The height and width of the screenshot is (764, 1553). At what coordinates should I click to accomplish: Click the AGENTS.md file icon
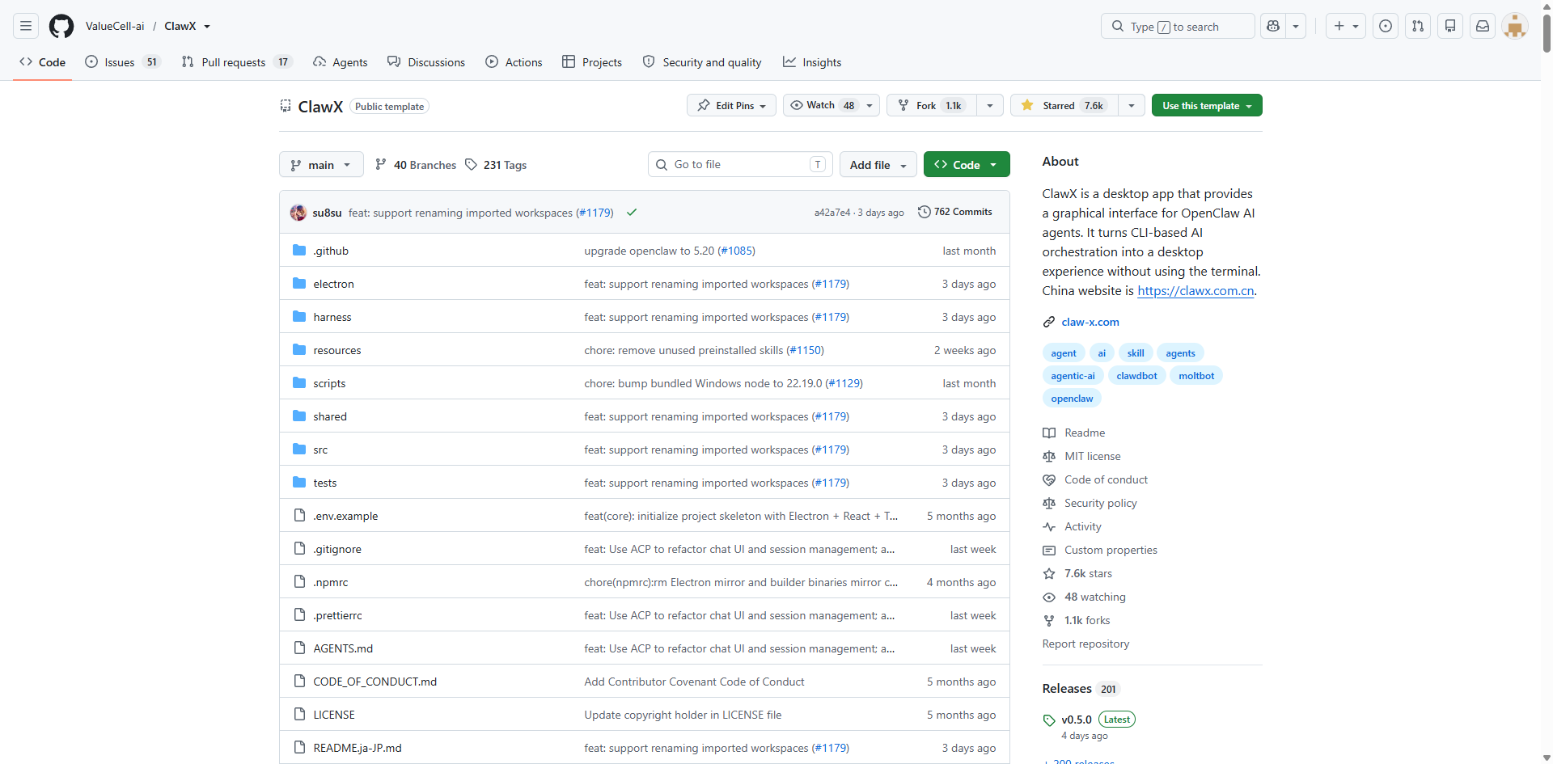tap(299, 648)
